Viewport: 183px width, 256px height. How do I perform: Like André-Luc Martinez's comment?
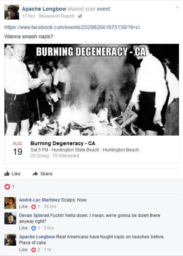[x=23, y=207]
